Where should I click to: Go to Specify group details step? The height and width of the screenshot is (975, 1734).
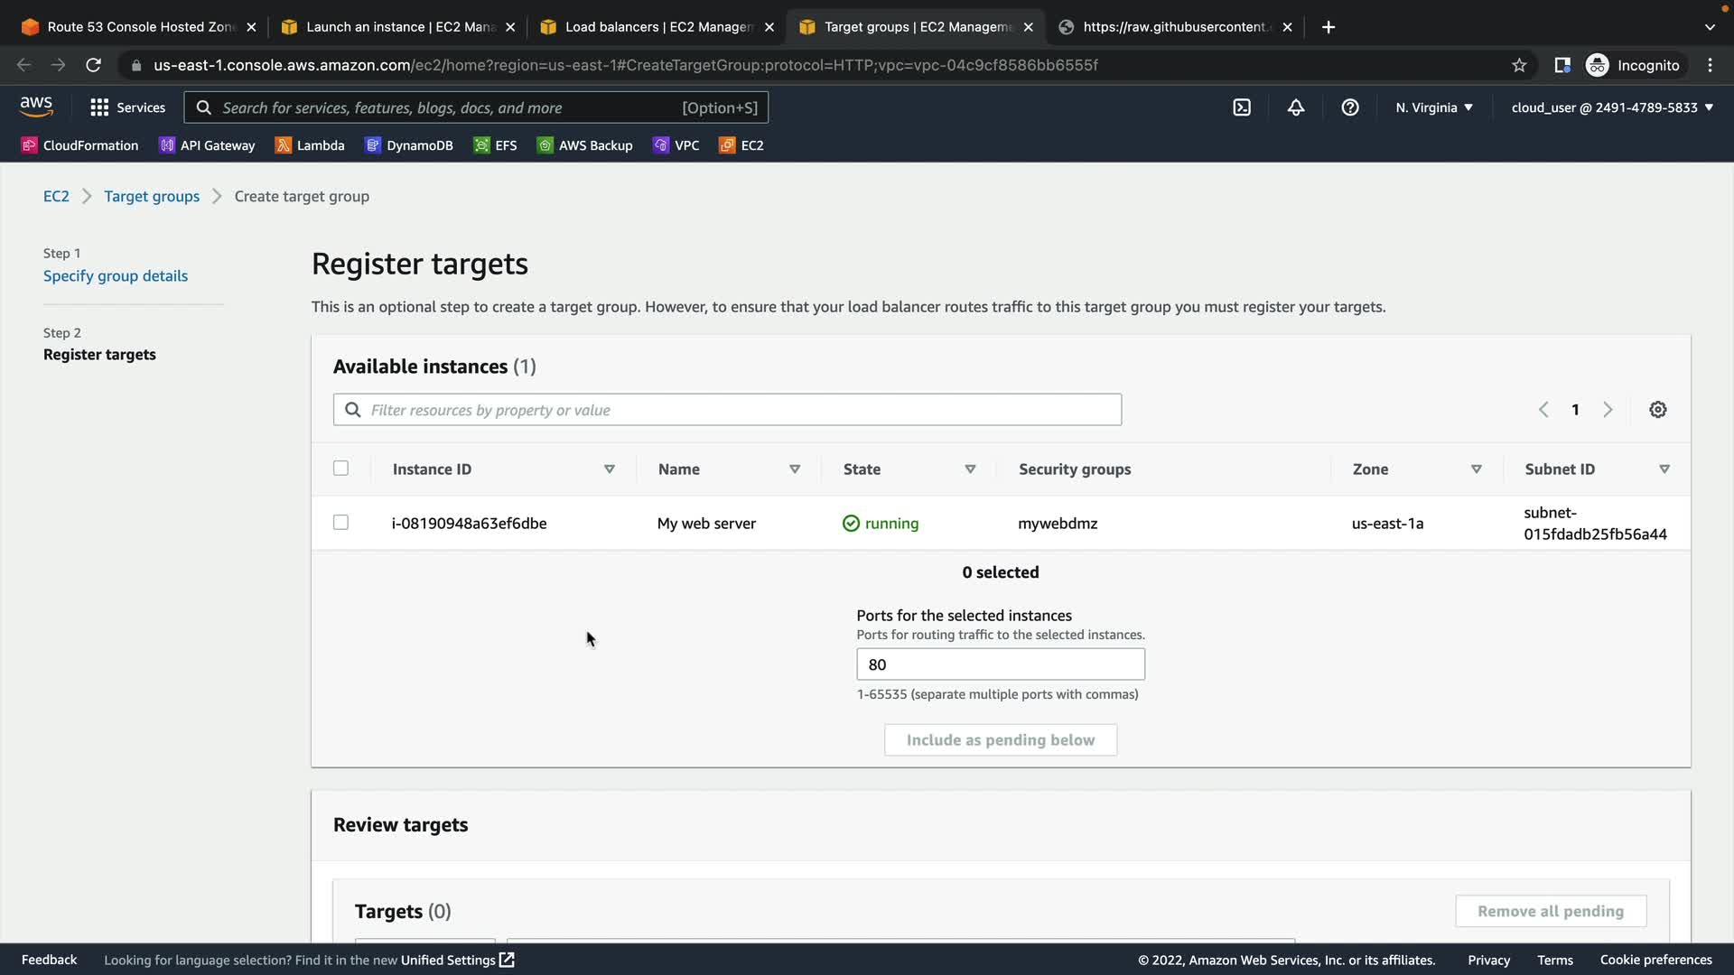(x=116, y=276)
